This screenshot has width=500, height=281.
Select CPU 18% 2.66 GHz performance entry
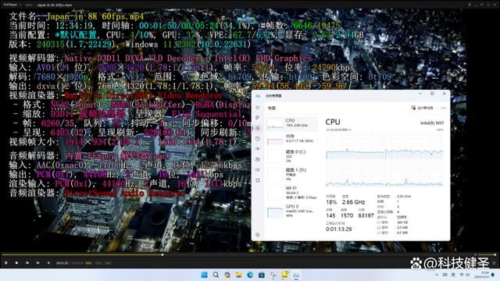tap(292, 123)
